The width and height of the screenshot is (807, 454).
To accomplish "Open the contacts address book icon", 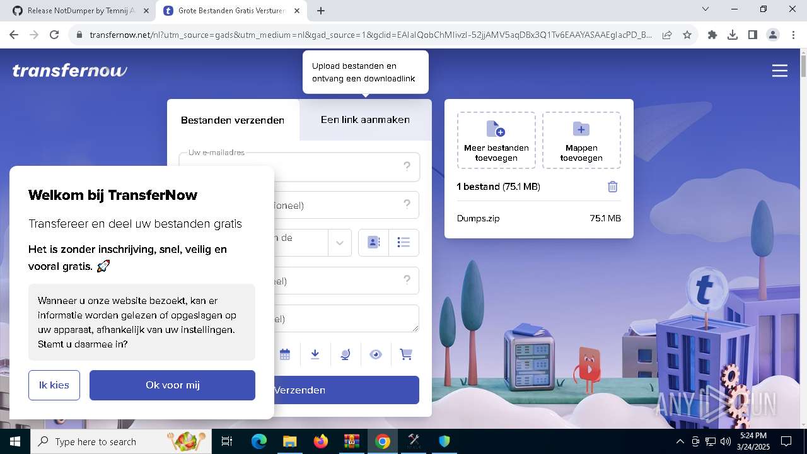I will coord(373,242).
